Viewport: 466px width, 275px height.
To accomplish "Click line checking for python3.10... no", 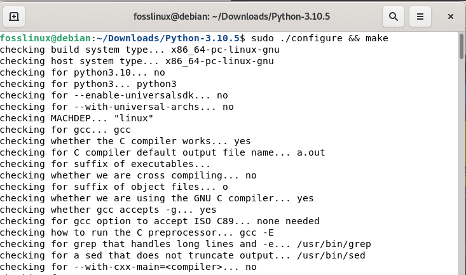I will click(x=82, y=72).
